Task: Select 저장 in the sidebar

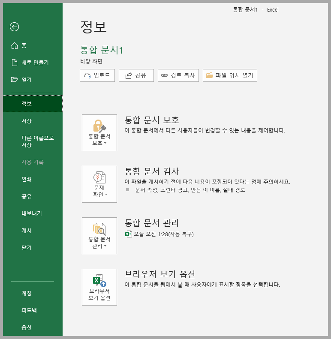Action: pyautogui.click(x=33, y=121)
